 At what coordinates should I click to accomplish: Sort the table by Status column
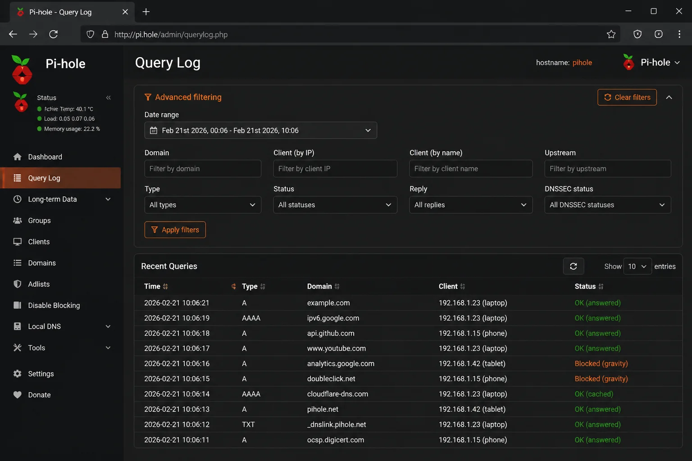pos(589,286)
